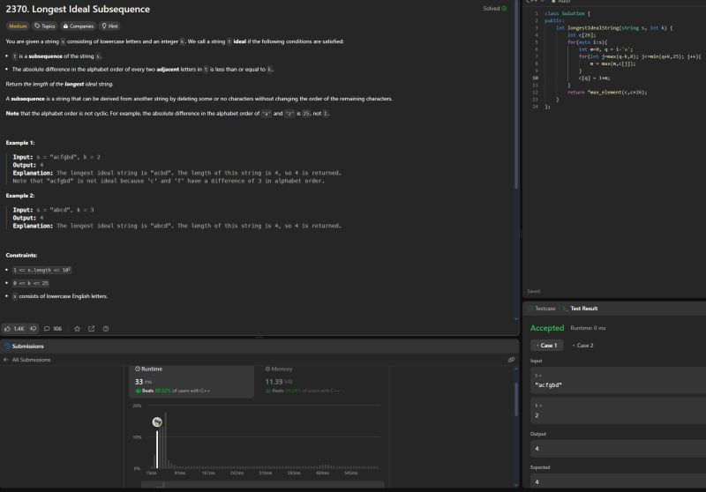The image size is (706, 492).
Task: Click the problem title 2370. Longest Ideal Subsequence
Action: click(78, 9)
